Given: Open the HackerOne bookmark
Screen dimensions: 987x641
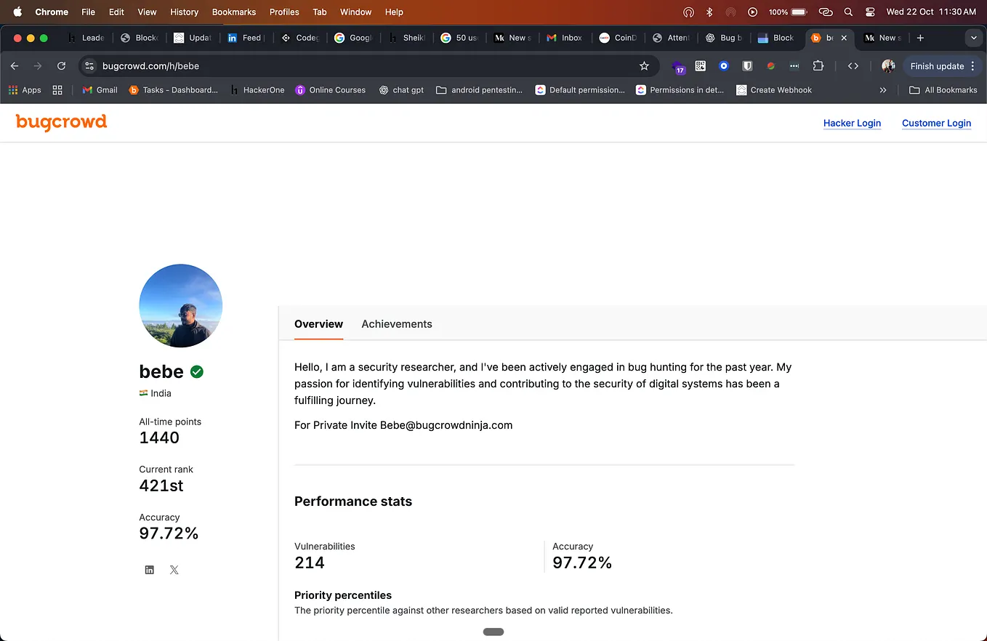Looking at the screenshot, I should point(257,90).
